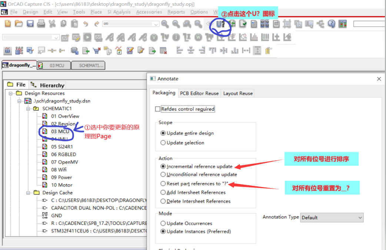This screenshot has height=250, width=386.
Task: Click the Save document floppy icon
Action: click(30, 24)
